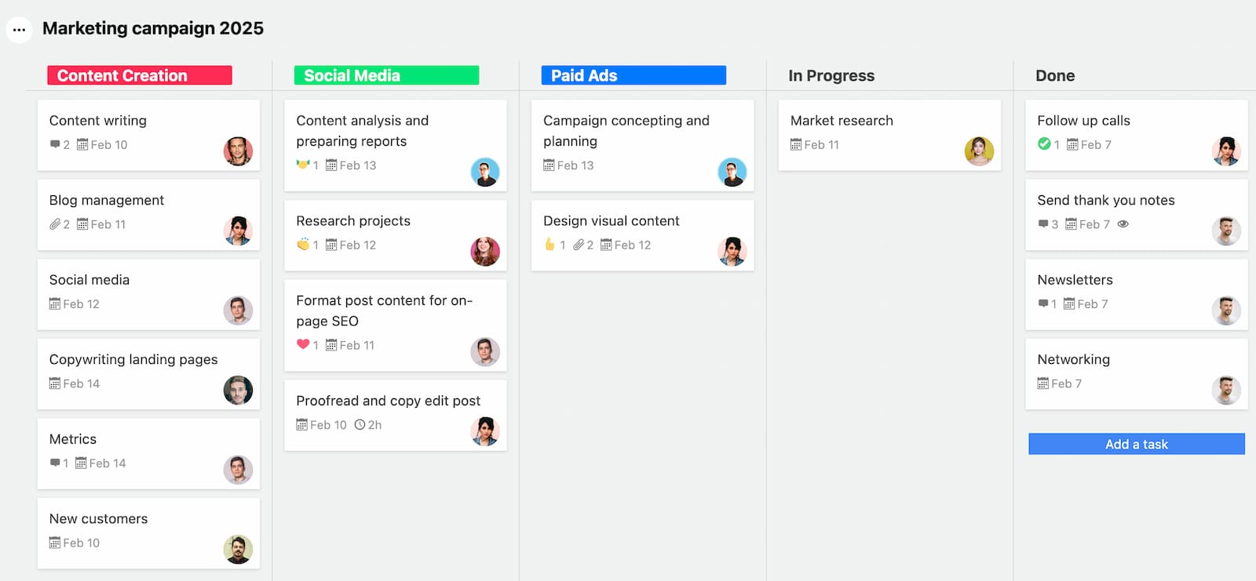This screenshot has width=1256, height=581.
Task: Click the In Progress column title
Action: pyautogui.click(x=831, y=75)
